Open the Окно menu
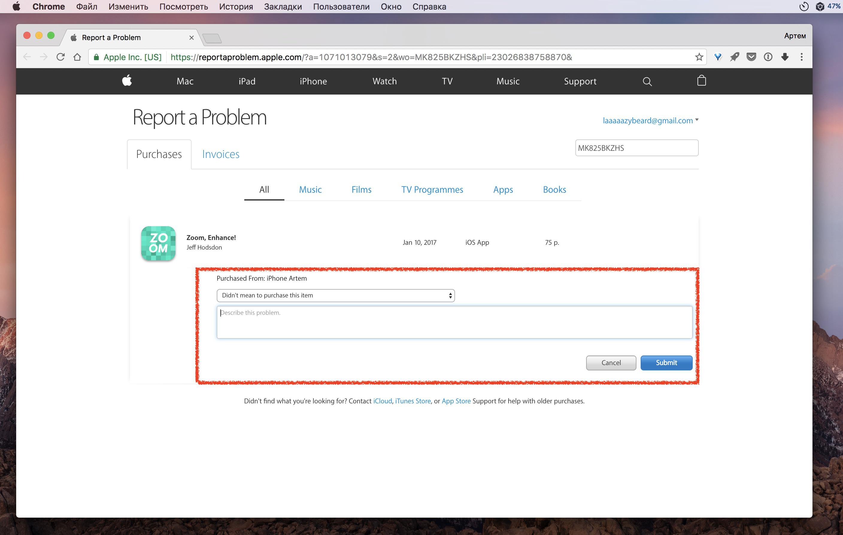The image size is (843, 535). (x=391, y=6)
